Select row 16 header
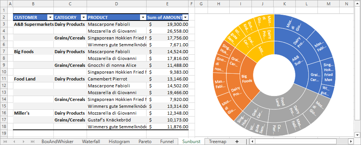 pyautogui.click(x=4, y=113)
